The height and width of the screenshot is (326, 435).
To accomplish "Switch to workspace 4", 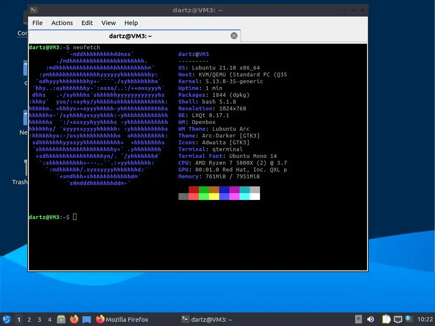I will click(50, 320).
